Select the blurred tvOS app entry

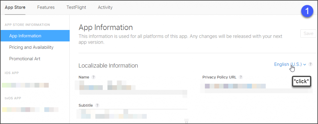pos(30,110)
